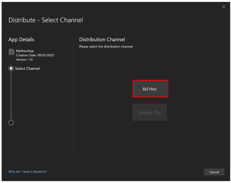Select the 'Select Channel' step indicator
Viewport: 231px width, 183px height.
coord(11,69)
